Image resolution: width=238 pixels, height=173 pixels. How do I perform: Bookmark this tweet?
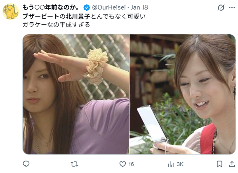click(219, 164)
